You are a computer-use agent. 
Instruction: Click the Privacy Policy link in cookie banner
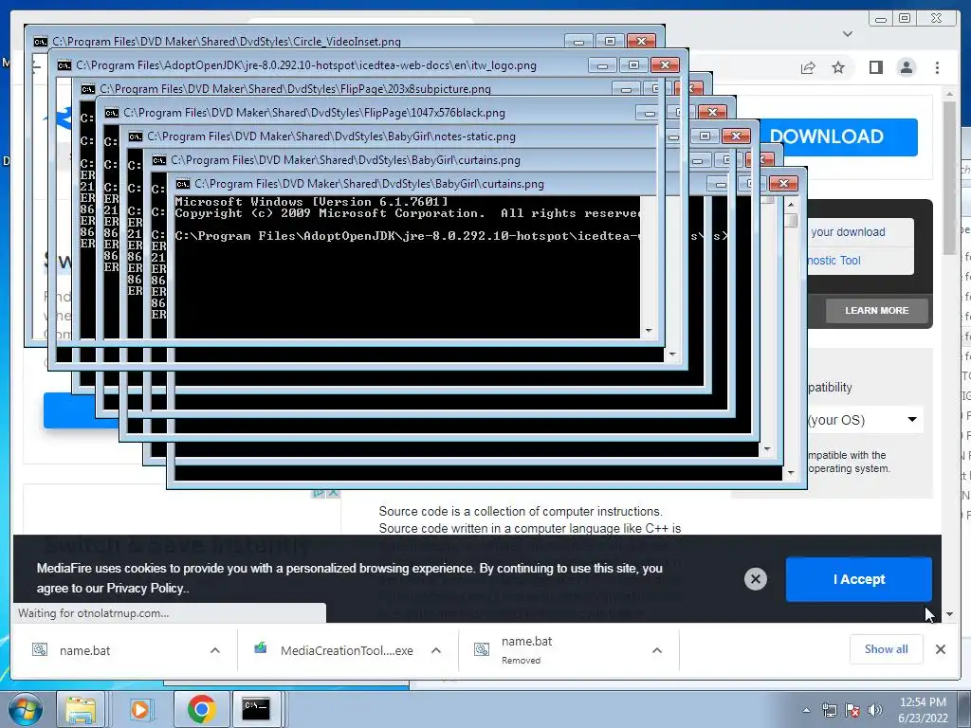(147, 588)
